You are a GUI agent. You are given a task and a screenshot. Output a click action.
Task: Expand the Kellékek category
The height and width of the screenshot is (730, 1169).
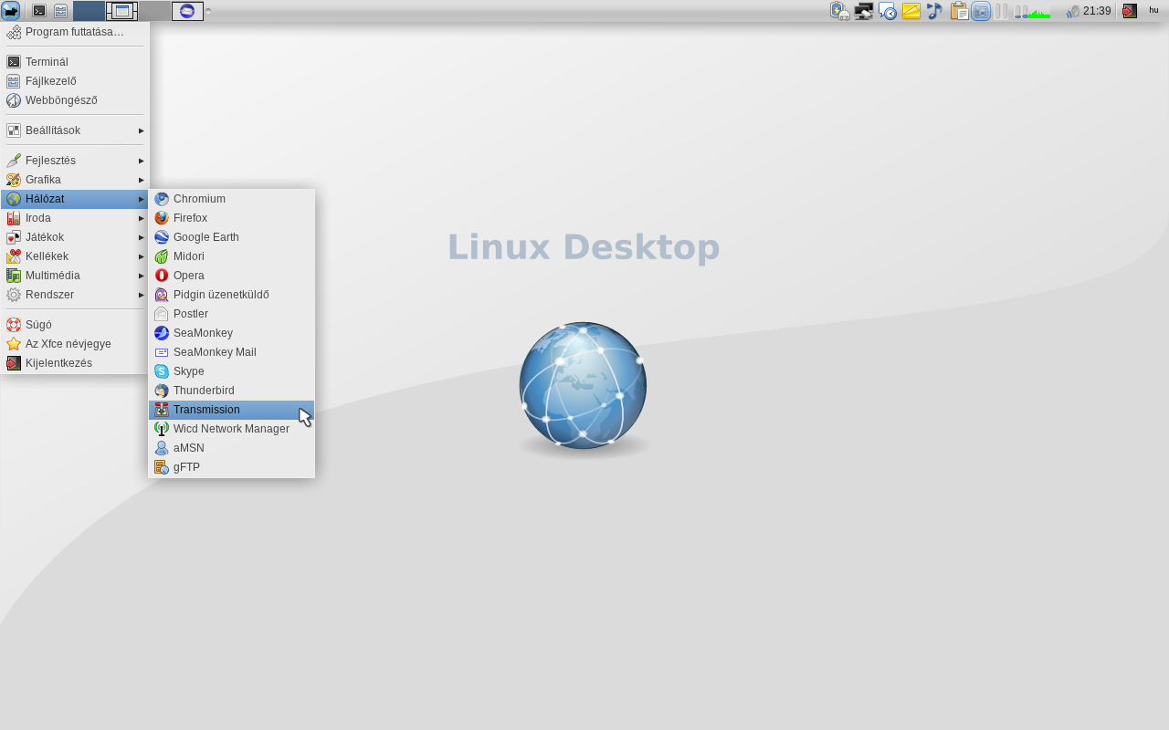(x=75, y=256)
